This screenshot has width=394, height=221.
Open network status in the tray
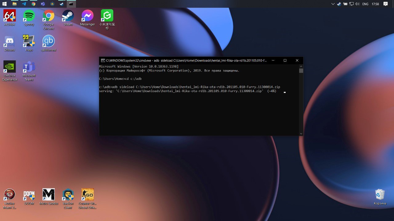[351, 4]
